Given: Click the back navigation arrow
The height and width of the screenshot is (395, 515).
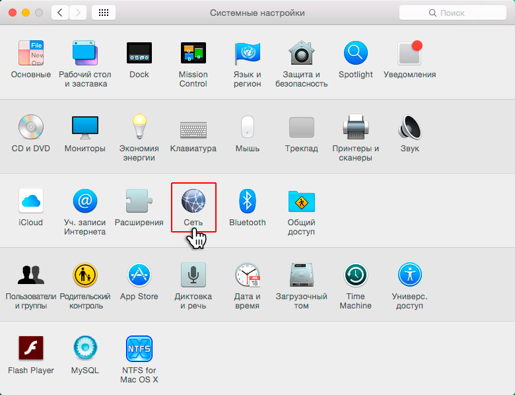Looking at the screenshot, I should point(60,13).
